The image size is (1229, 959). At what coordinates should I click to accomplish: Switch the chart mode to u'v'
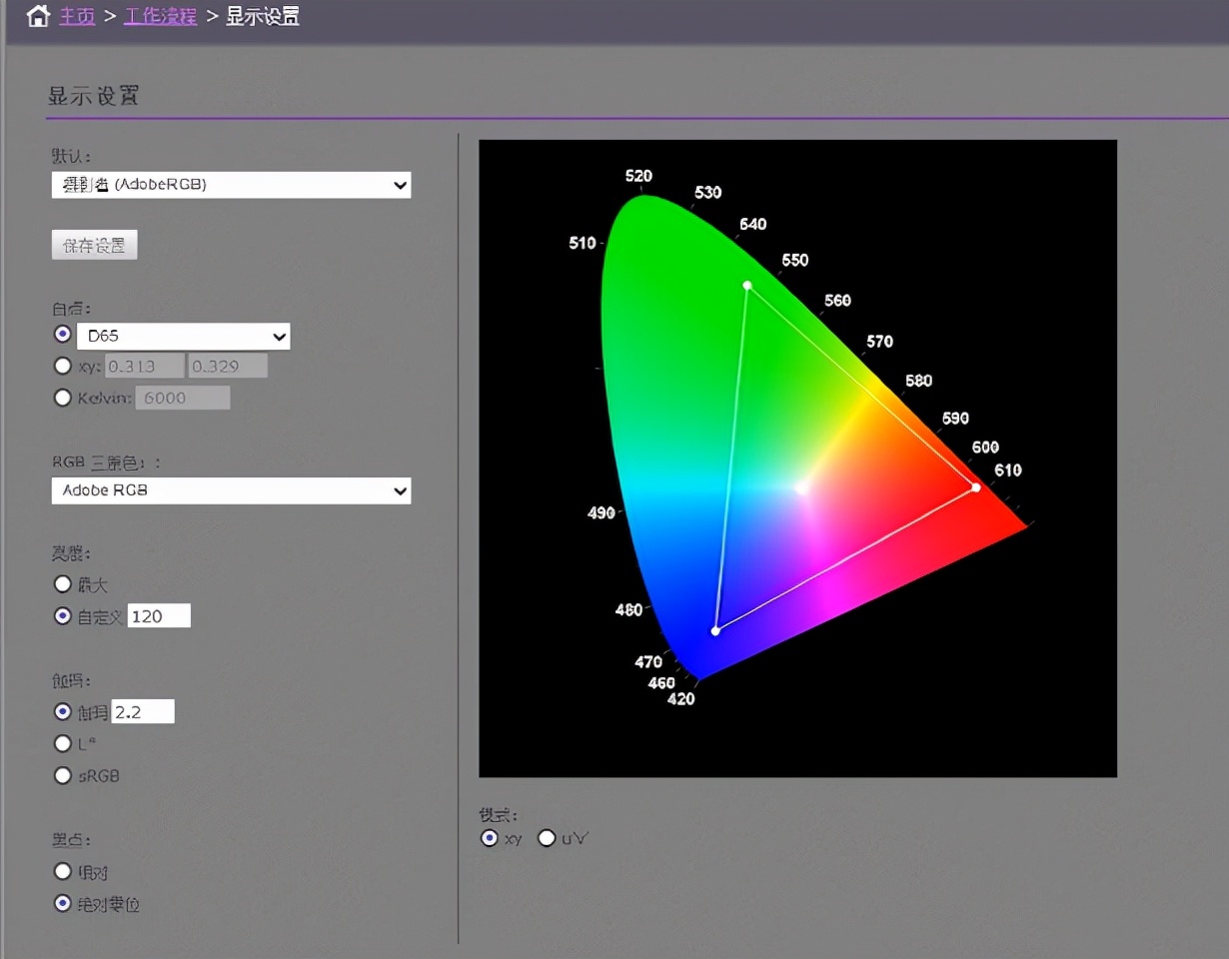click(x=547, y=838)
